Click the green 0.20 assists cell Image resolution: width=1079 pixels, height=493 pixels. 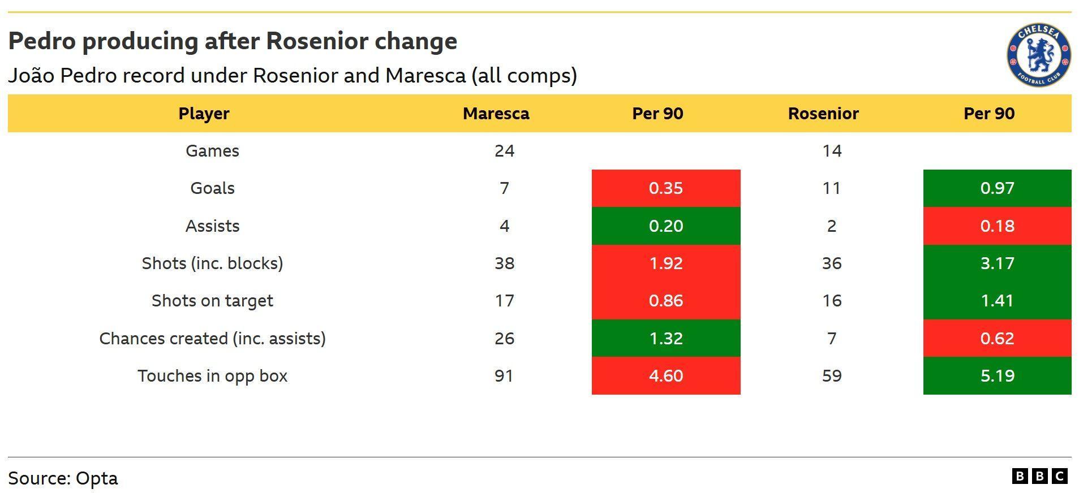(x=666, y=226)
